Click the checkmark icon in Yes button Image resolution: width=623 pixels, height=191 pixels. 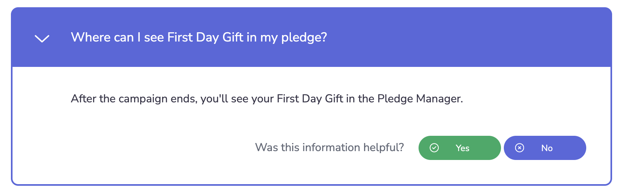[434, 148]
